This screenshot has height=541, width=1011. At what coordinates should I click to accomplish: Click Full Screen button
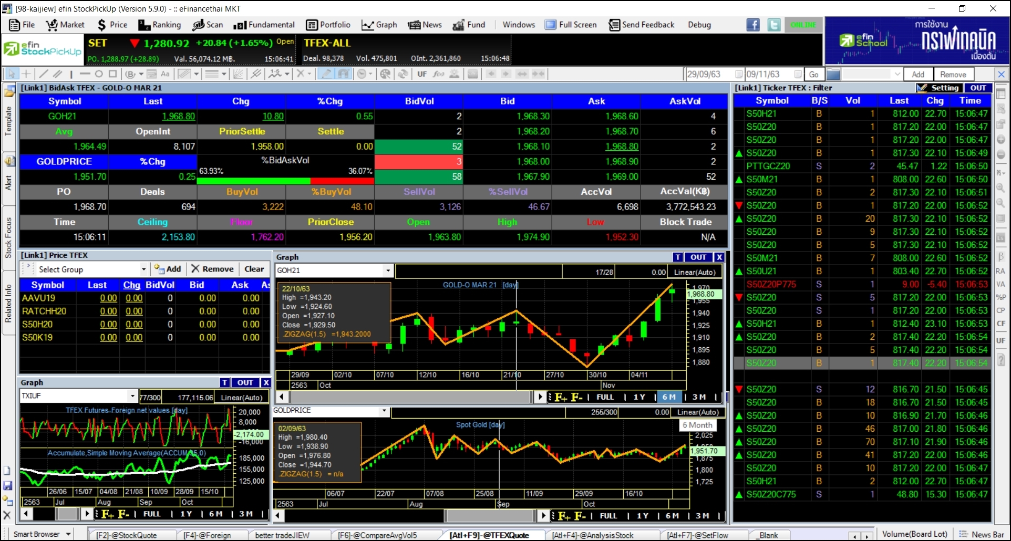[571, 25]
